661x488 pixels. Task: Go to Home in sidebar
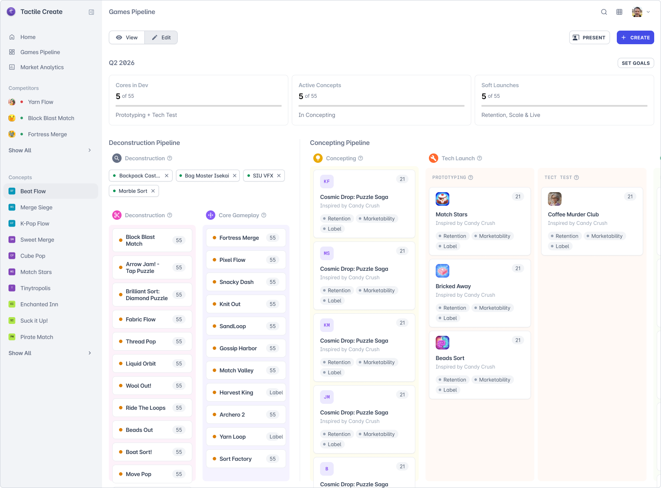pyautogui.click(x=51, y=37)
